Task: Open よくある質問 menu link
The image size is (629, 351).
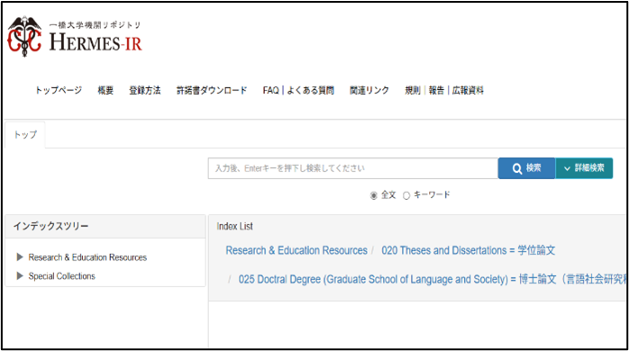Action: [311, 90]
